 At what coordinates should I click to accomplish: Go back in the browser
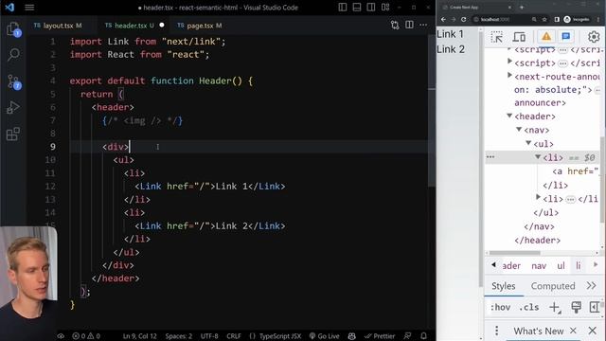(x=443, y=19)
